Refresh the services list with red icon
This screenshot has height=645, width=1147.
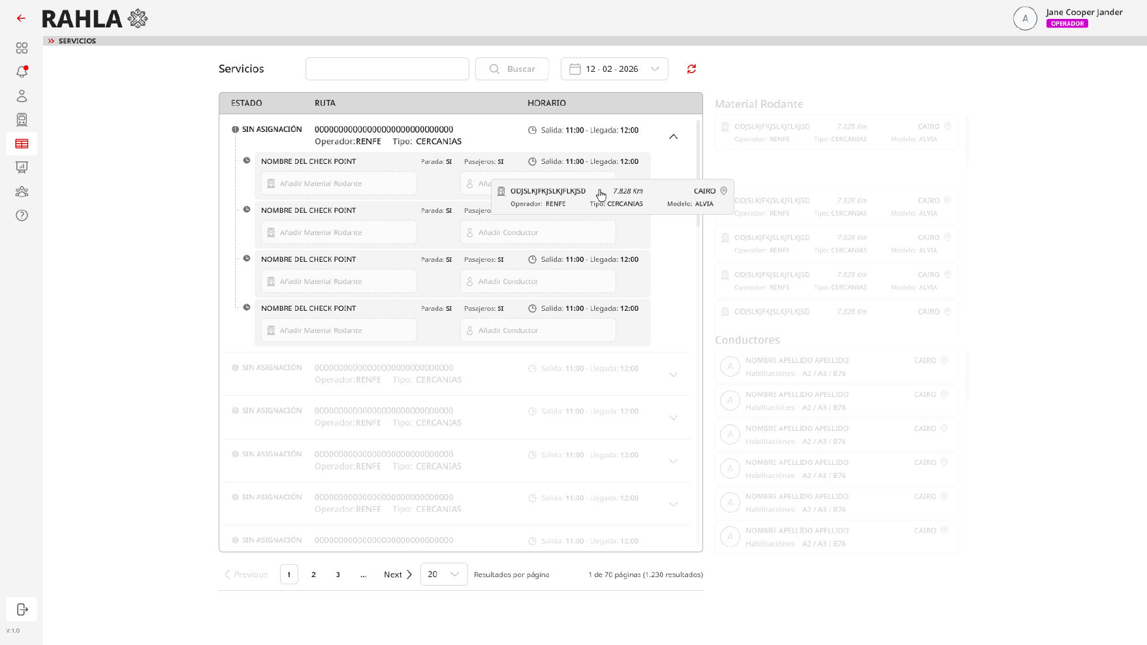(691, 69)
